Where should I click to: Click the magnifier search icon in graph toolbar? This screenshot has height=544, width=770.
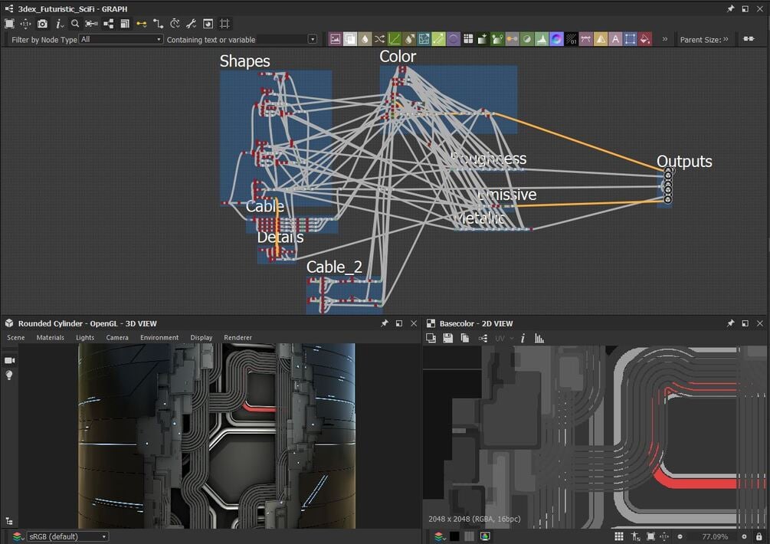pyautogui.click(x=75, y=24)
